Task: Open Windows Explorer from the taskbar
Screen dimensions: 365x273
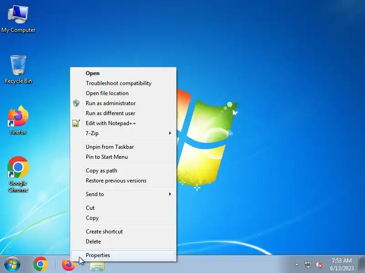Action: [97, 266]
